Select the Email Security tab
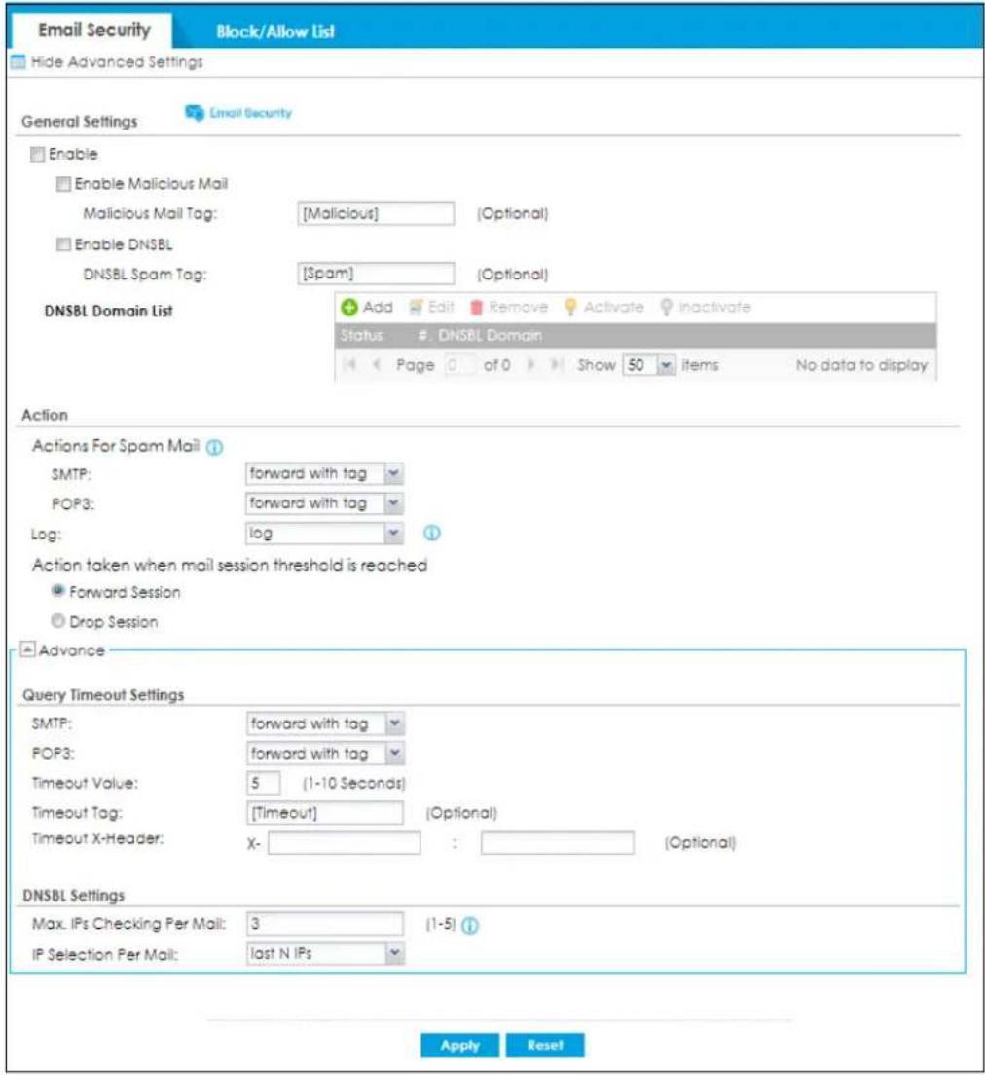985x1075 pixels. (x=93, y=30)
